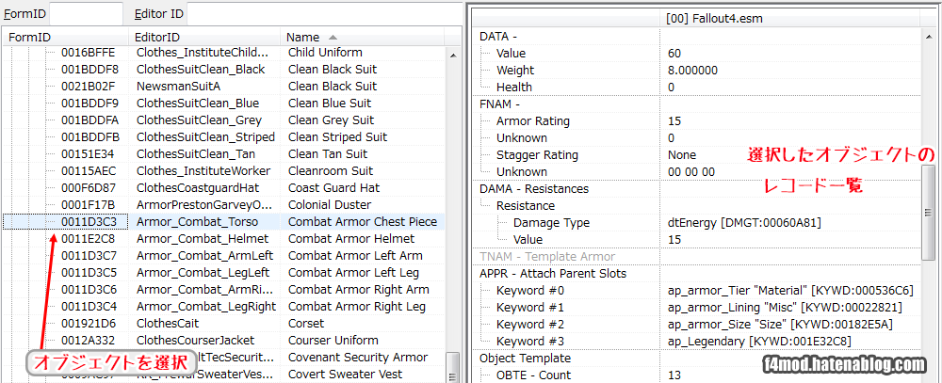Select the Combat Armor Chest Piece row
The width and height of the screenshot is (942, 383).
point(362,222)
